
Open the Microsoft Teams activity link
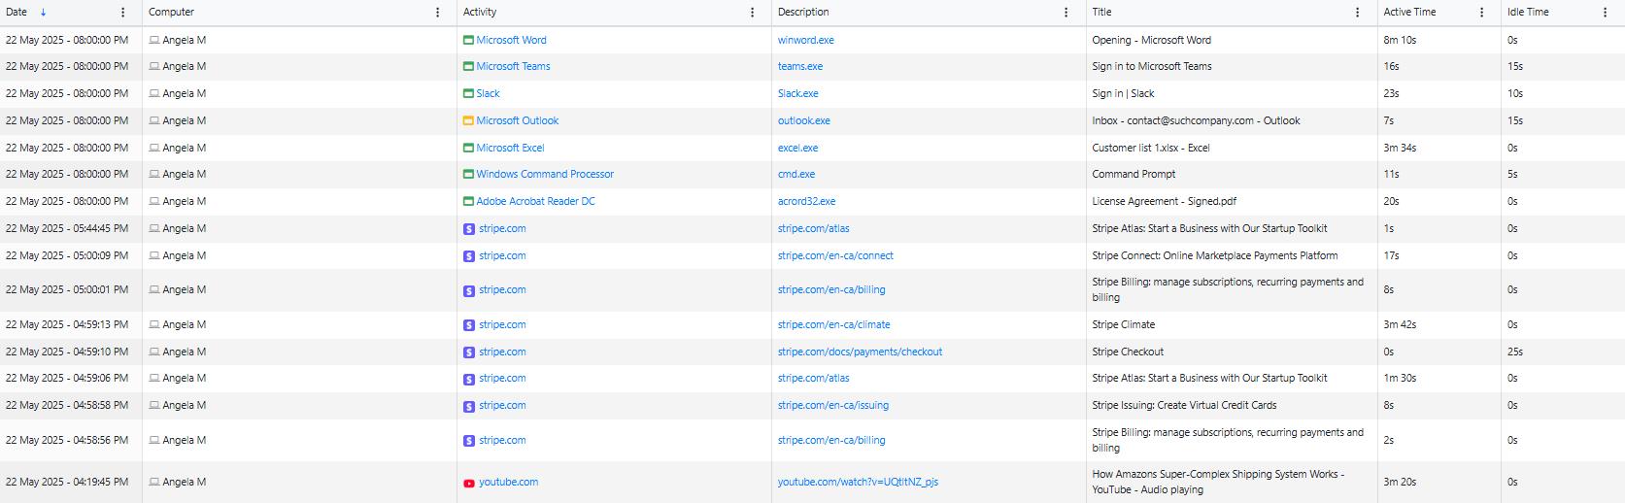pos(513,67)
